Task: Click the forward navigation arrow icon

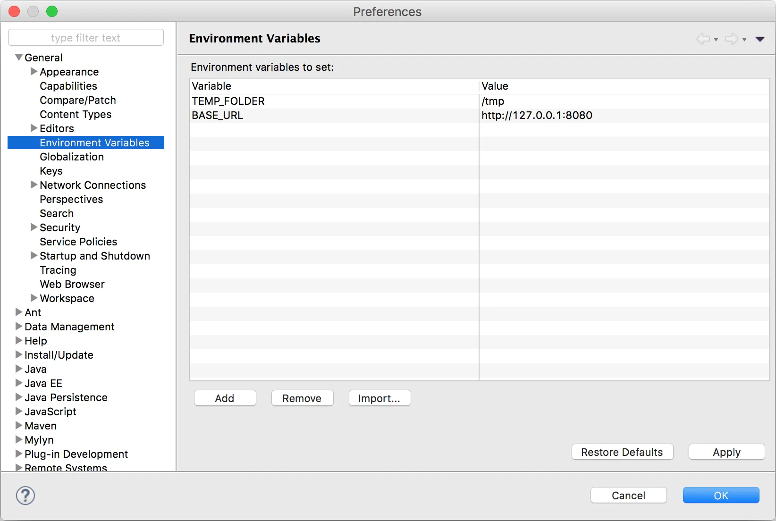Action: 731,39
